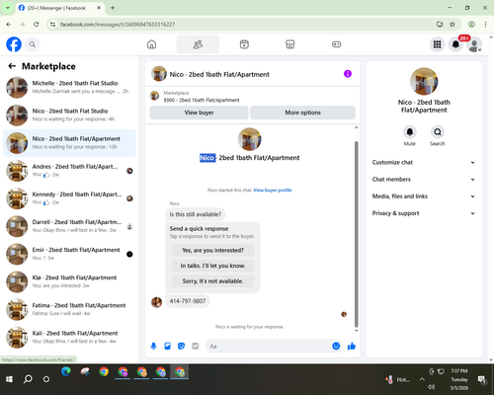This screenshot has width=494, height=395.
Task: Go to the Home feed icon
Action: pos(151,44)
